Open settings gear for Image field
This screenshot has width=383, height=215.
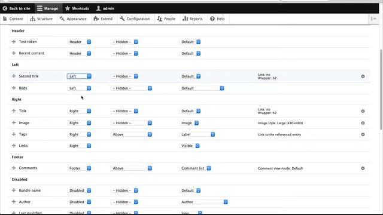point(363,123)
